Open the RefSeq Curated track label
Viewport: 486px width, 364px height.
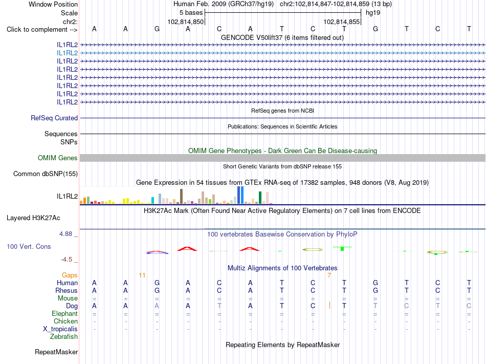(x=54, y=118)
